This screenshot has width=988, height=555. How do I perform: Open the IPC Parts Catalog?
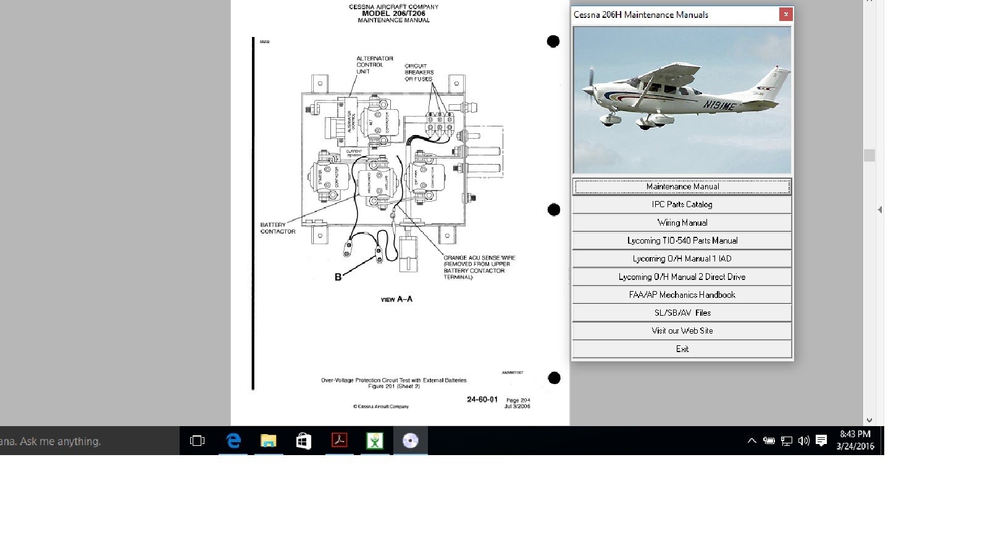tap(682, 204)
